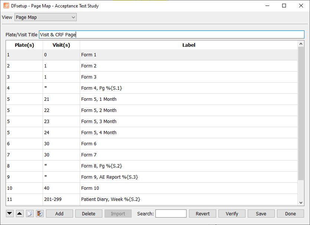Click the Delete button
Screen dimensions: 310x225
coord(89,214)
